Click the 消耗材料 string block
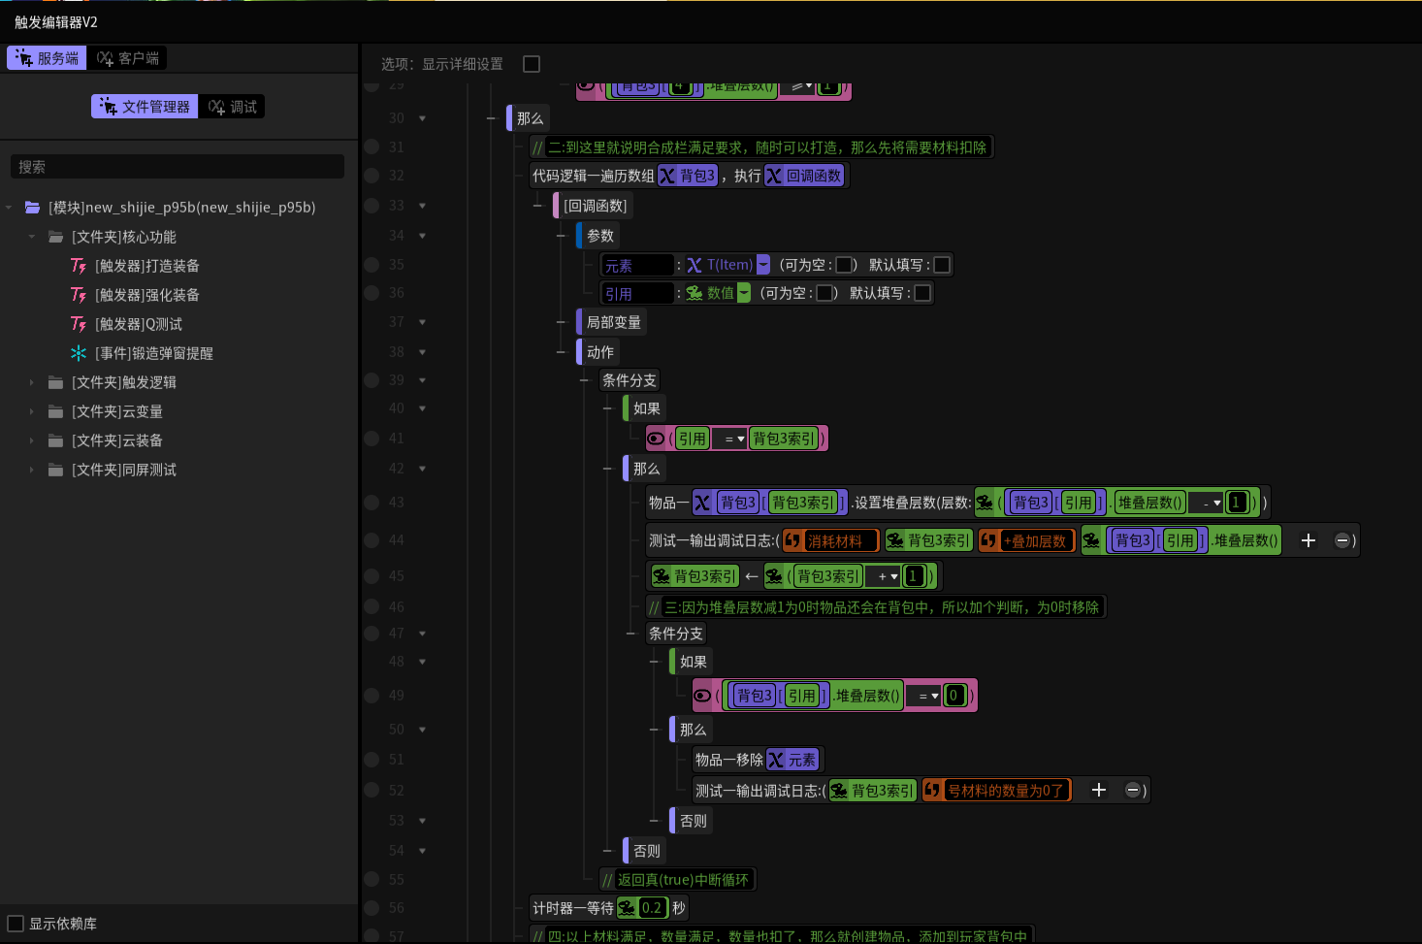The height and width of the screenshot is (944, 1422). pyautogui.click(x=831, y=540)
